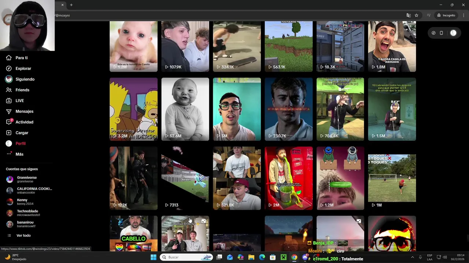Open the Goodbye Dr Donut video
This screenshot has height=263, width=469.
point(185,233)
